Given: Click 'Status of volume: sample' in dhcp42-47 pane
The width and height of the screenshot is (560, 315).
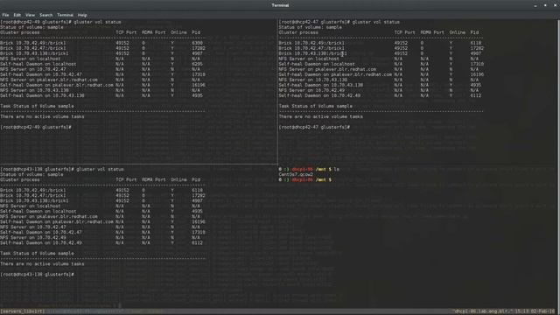Looking at the screenshot, I should point(311,27).
